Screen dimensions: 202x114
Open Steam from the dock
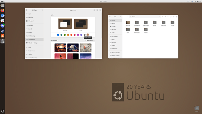pyautogui.click(x=2, y=31)
